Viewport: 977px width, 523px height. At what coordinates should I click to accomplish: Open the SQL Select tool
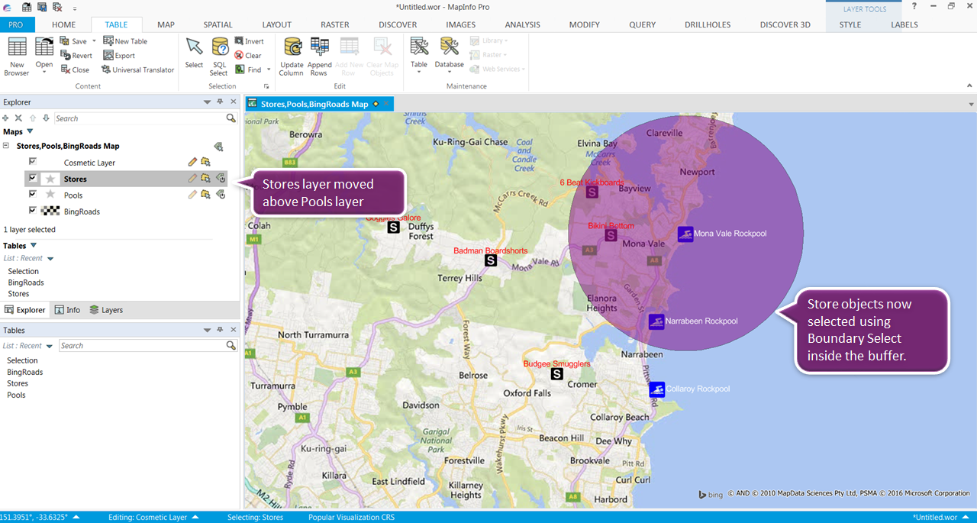219,56
